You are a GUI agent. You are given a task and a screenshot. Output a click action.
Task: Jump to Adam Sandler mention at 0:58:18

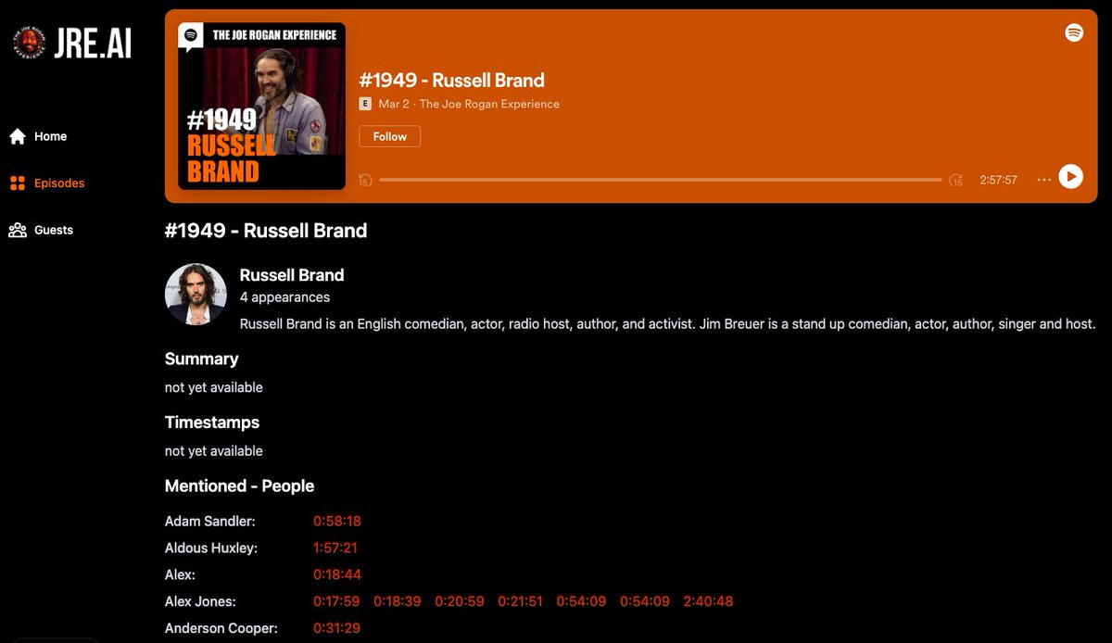337,522
